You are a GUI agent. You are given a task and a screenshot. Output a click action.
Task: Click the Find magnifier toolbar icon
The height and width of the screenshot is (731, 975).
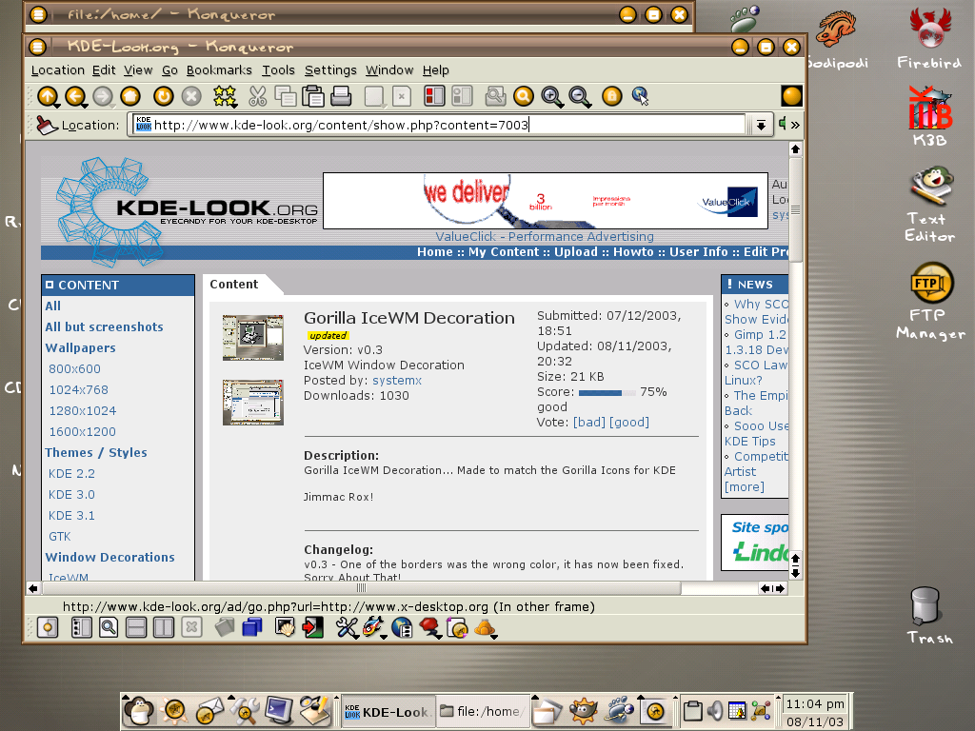coord(524,96)
